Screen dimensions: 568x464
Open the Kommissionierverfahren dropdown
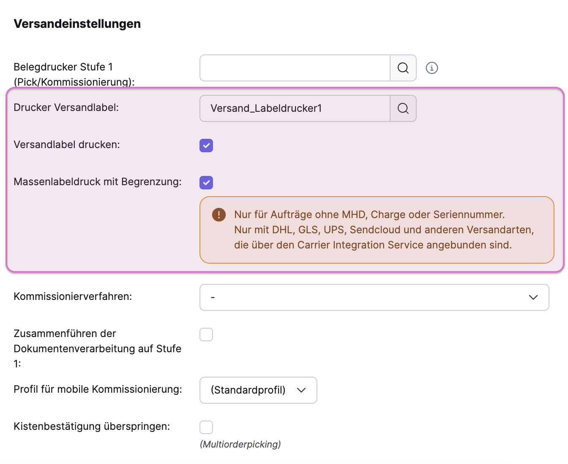(x=374, y=297)
